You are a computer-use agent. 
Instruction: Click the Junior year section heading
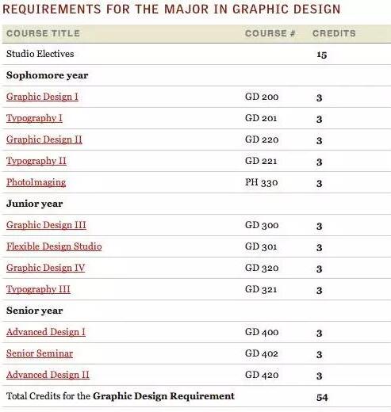click(35, 204)
